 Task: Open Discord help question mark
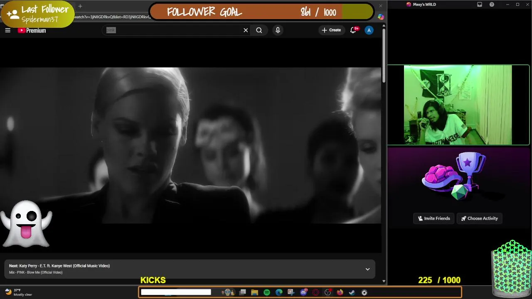tap(492, 5)
